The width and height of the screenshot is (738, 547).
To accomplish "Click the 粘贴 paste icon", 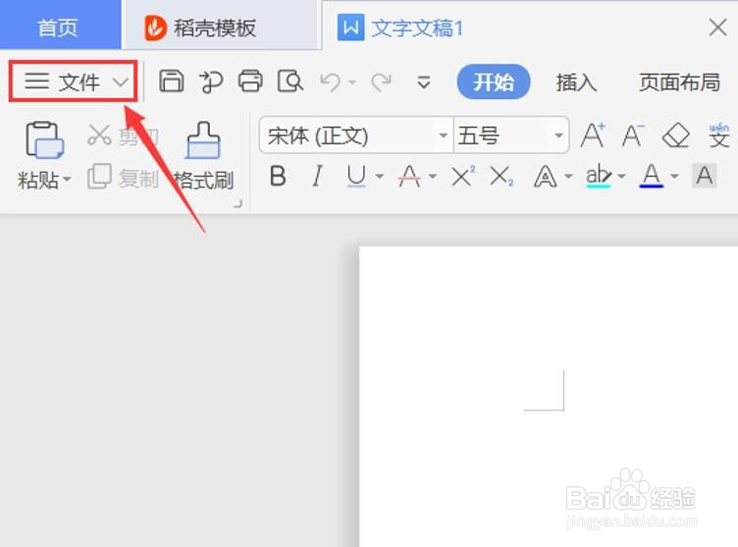I will click(44, 139).
